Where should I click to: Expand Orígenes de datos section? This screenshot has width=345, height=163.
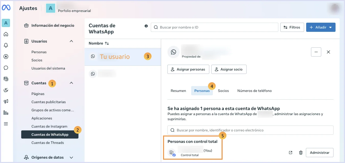pyautogui.click(x=71, y=157)
